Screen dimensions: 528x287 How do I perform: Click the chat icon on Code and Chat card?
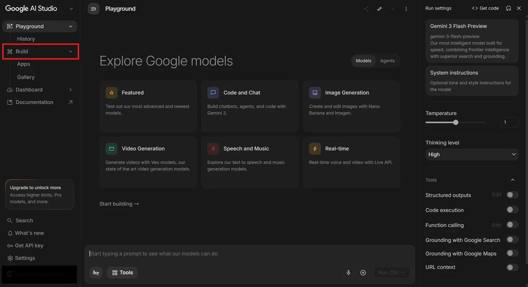click(213, 93)
